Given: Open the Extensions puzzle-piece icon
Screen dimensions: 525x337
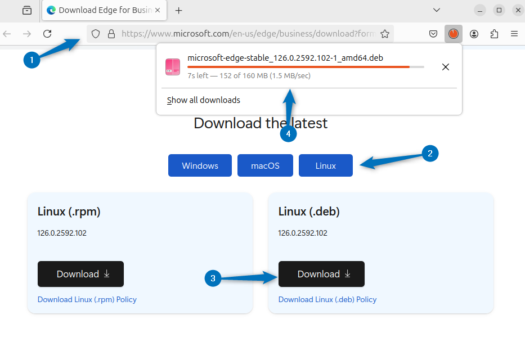Looking at the screenshot, I should point(494,34).
